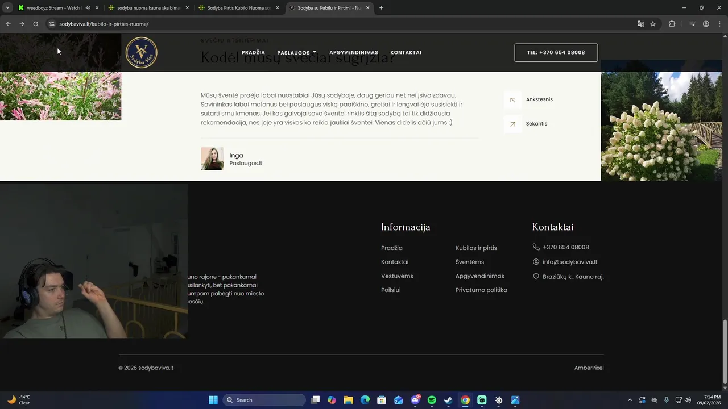Click the Translate page icon
The image size is (728, 409).
click(640, 24)
